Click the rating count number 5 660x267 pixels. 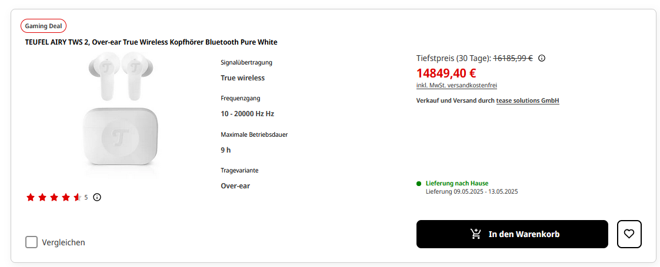click(86, 197)
